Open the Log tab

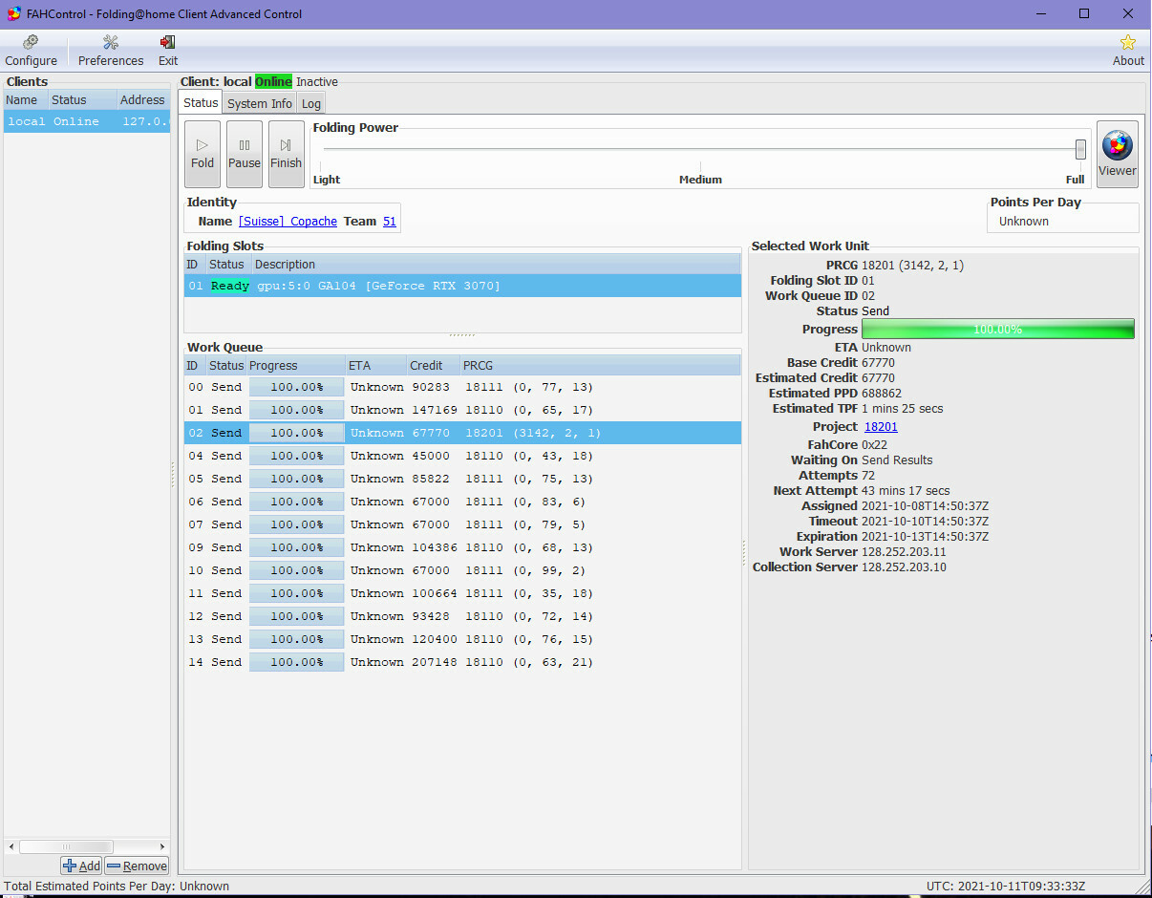click(x=311, y=103)
